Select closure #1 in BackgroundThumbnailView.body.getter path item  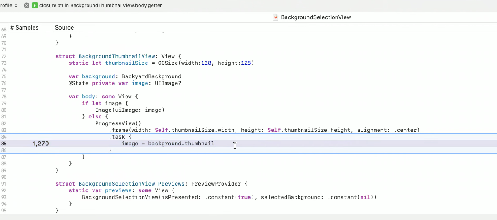(x=101, y=5)
